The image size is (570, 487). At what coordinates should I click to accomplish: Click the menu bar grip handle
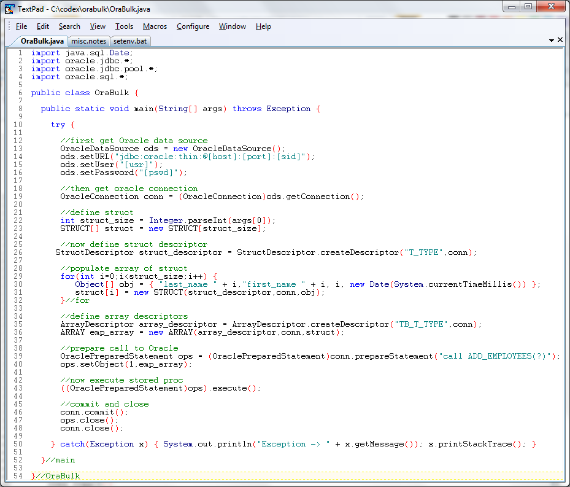[9, 26]
